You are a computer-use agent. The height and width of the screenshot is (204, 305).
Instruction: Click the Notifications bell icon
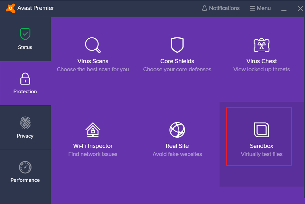pyautogui.click(x=204, y=8)
